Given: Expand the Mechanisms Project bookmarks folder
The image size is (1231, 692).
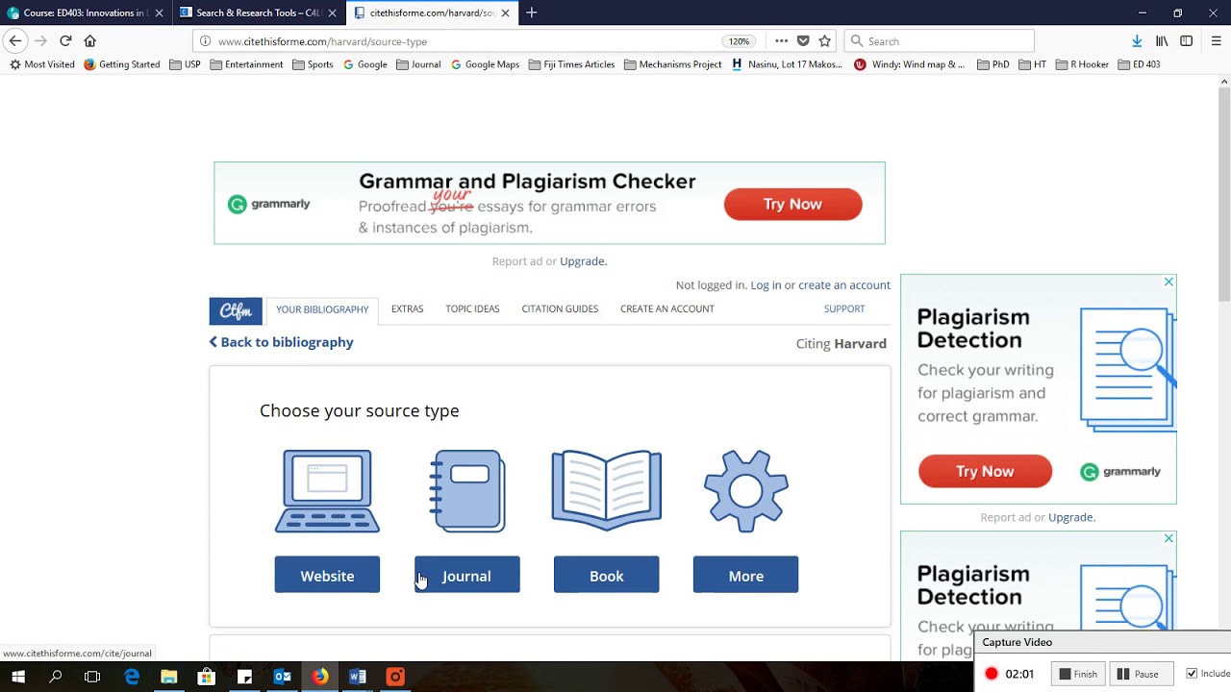Looking at the screenshot, I should pos(672,64).
